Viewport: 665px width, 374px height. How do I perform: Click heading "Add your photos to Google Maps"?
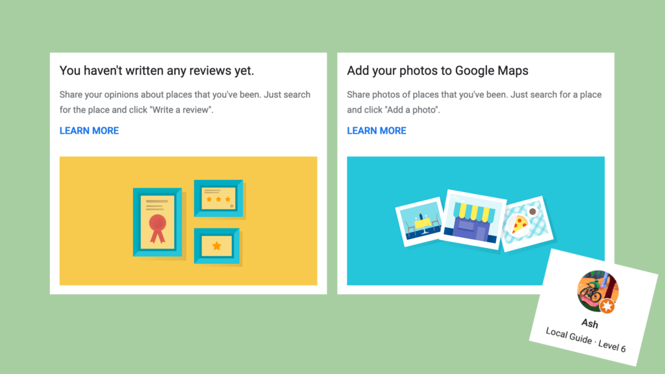click(438, 70)
